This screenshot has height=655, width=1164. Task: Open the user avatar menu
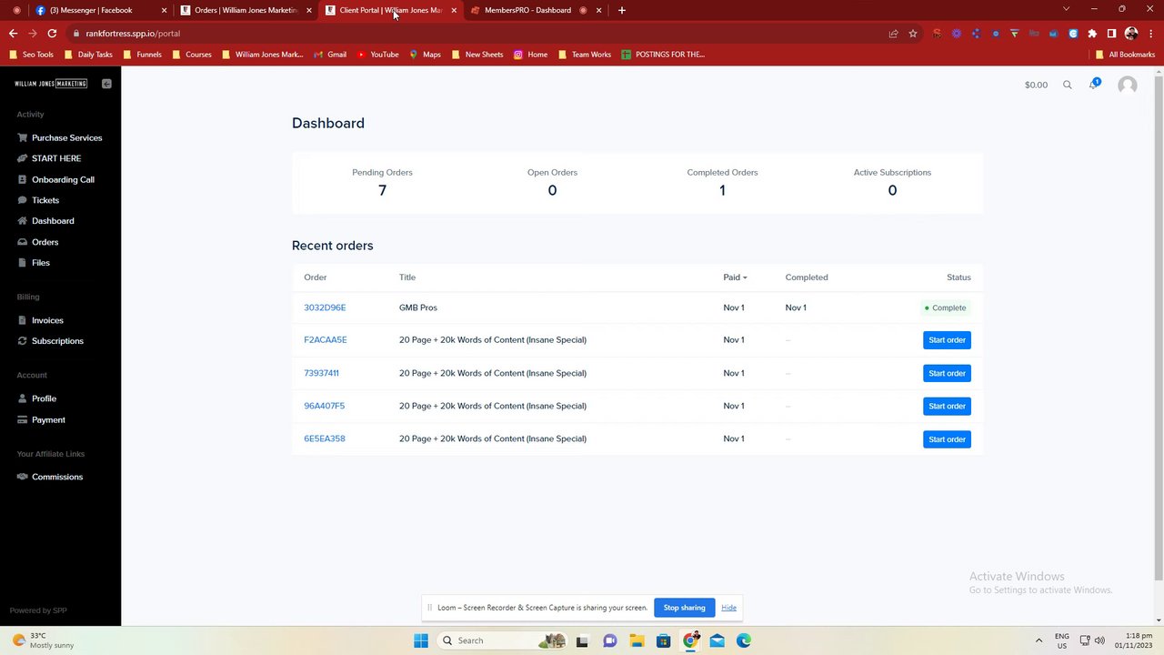pyautogui.click(x=1128, y=85)
